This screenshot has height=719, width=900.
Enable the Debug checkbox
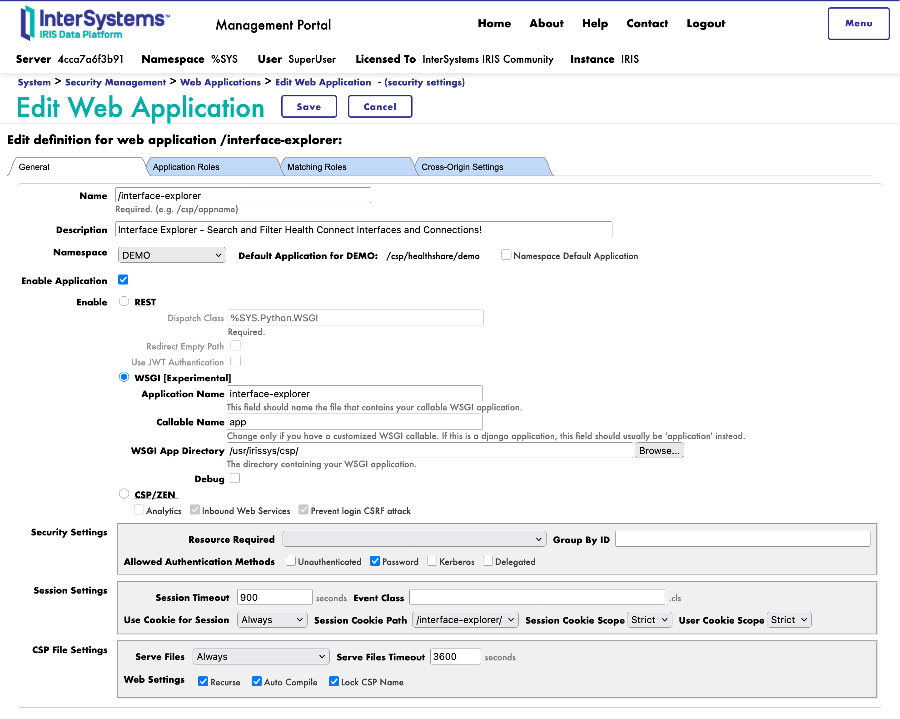click(235, 478)
